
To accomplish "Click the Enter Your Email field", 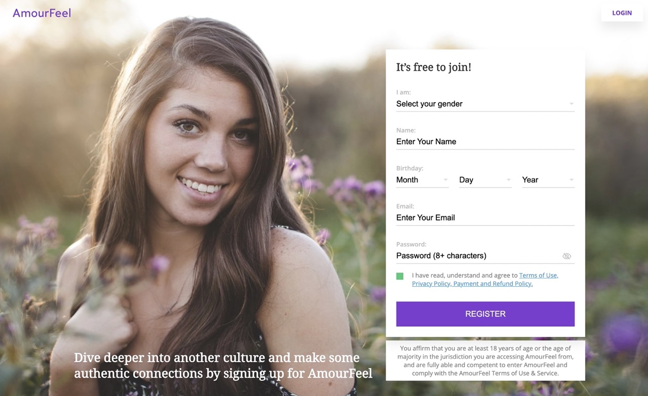I will pyautogui.click(x=484, y=217).
